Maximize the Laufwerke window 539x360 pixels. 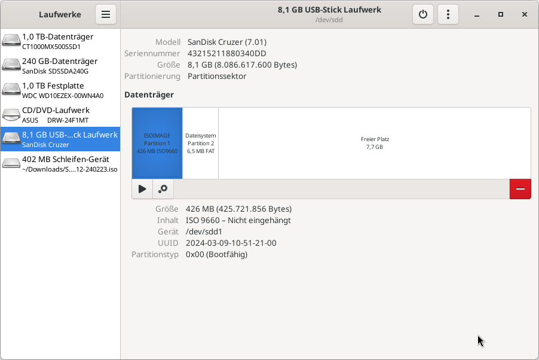pyautogui.click(x=501, y=14)
